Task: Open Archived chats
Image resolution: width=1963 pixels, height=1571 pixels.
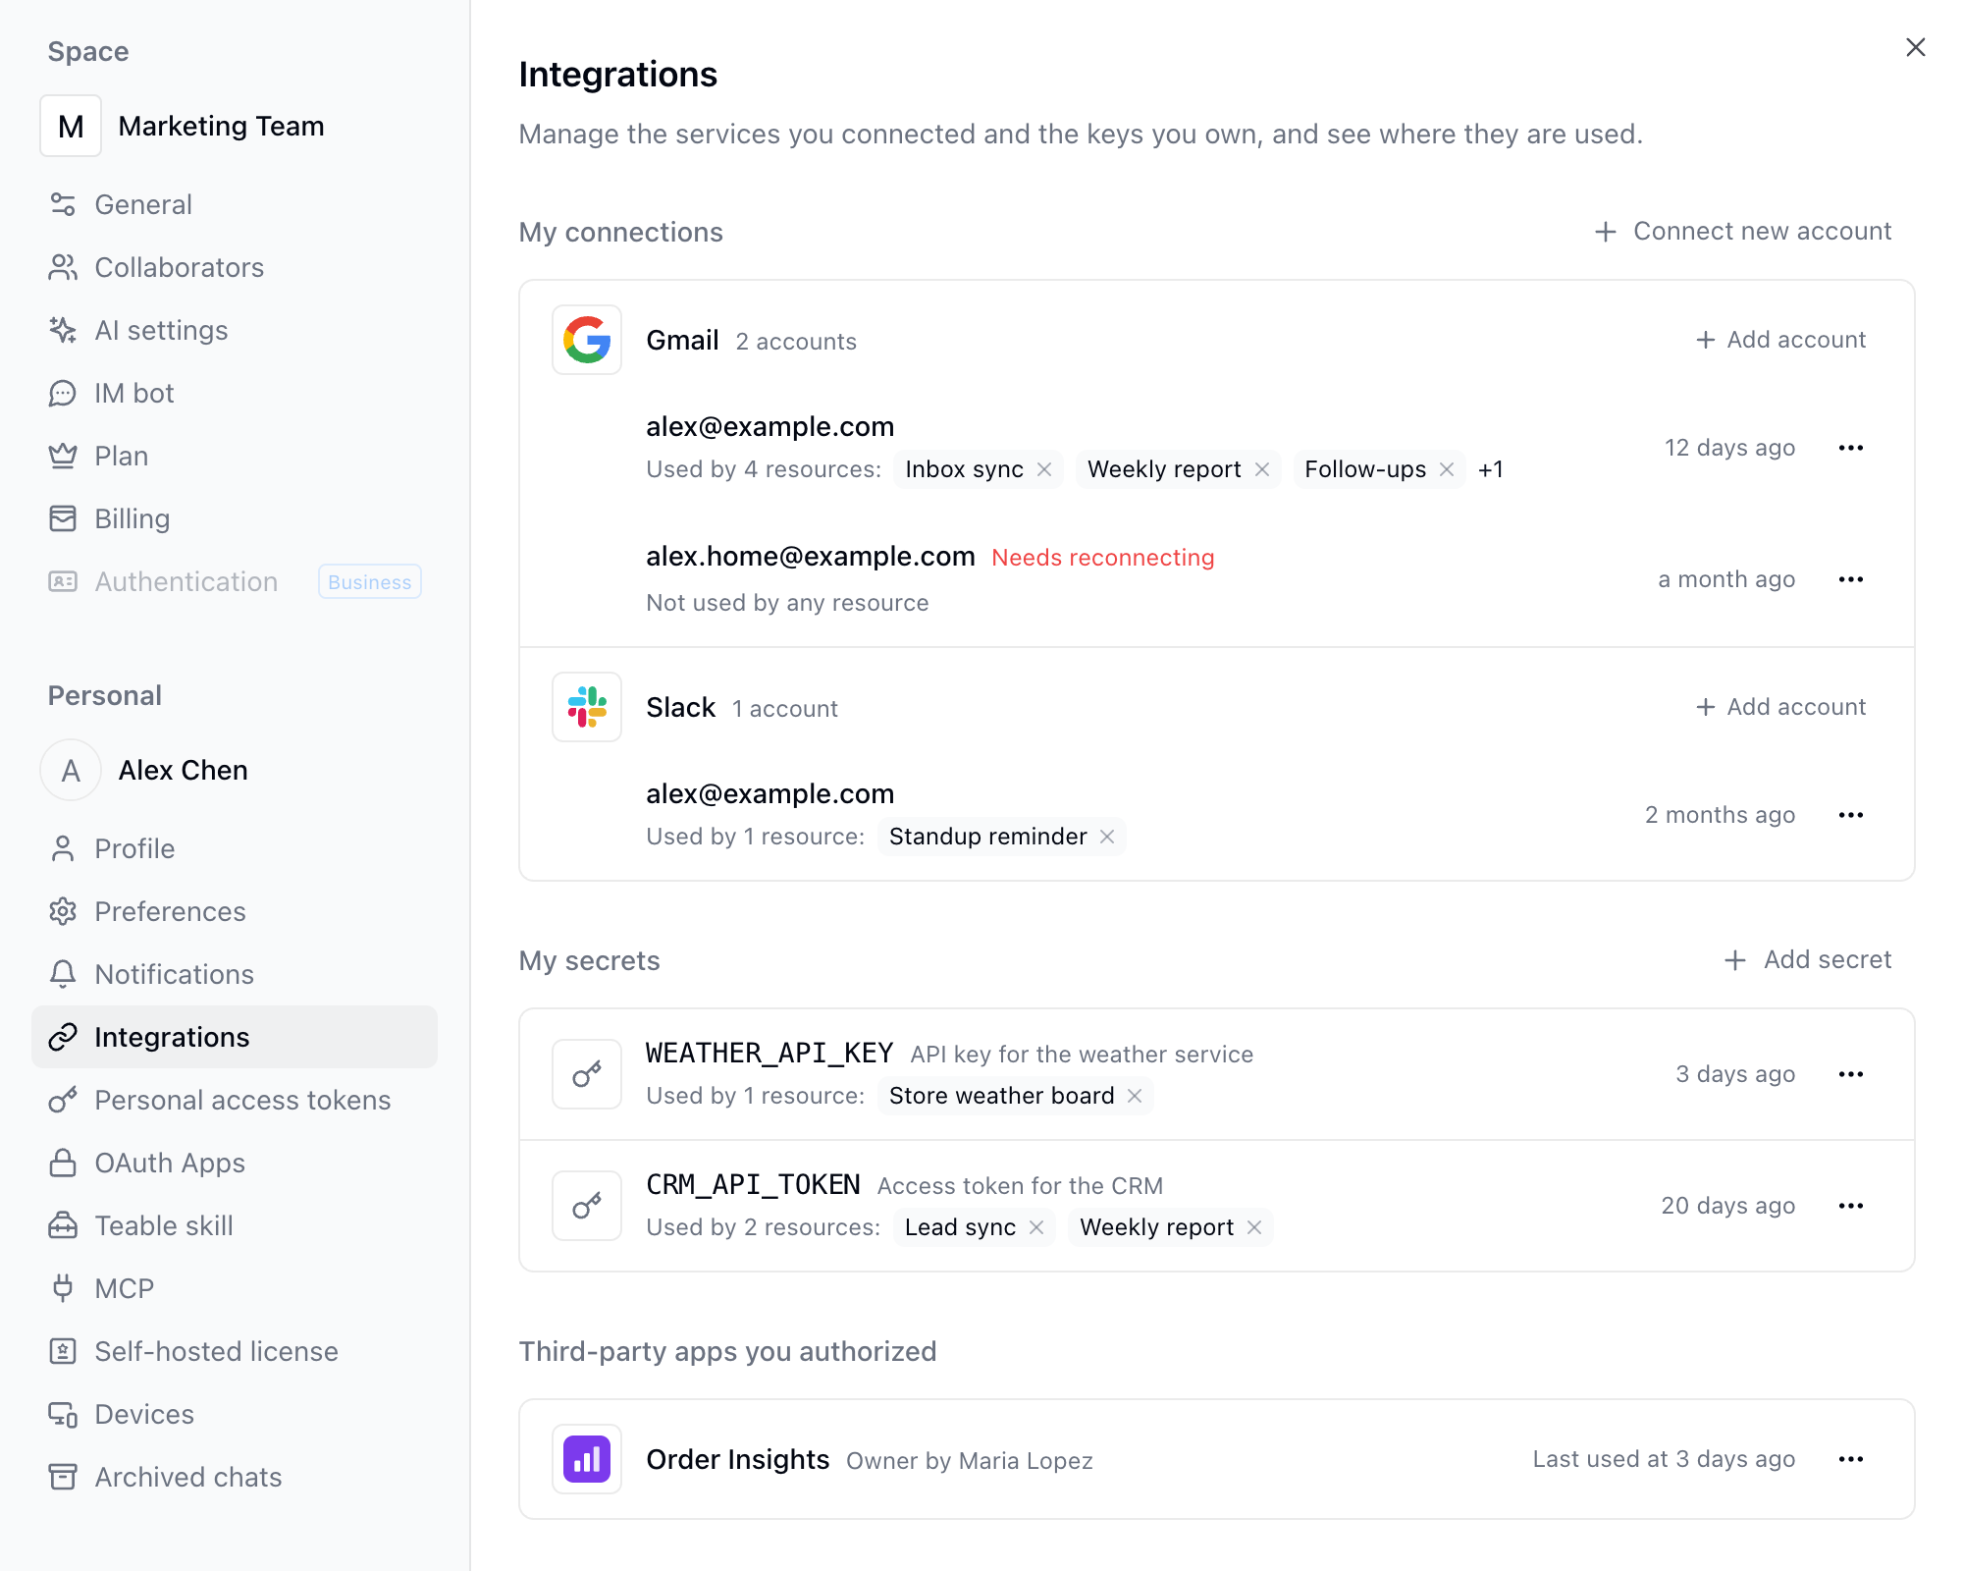Action: pyautogui.click(x=235, y=1477)
